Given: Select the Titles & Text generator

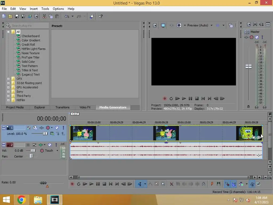Looking at the screenshot, I should [x=30, y=70].
